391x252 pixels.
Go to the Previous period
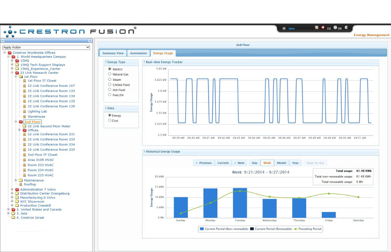[x=204, y=163]
